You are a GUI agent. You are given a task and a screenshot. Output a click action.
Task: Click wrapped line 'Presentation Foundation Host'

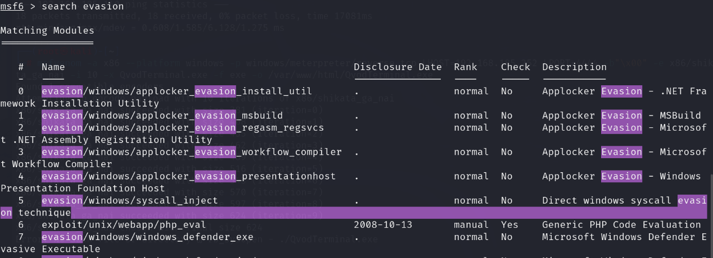click(83, 188)
